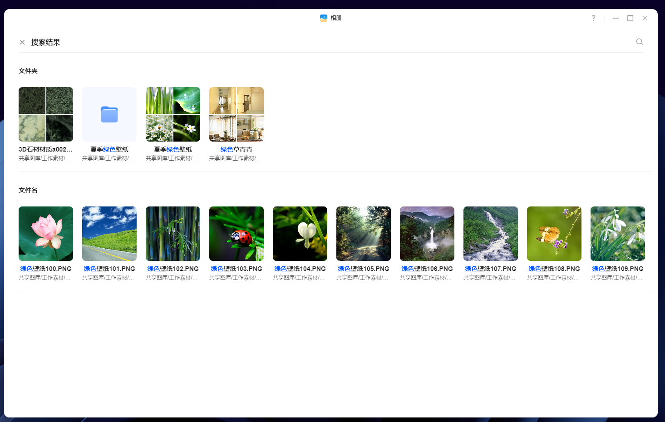Click the file name 绿色壁纸104.PNG
665x422 pixels.
click(x=300, y=269)
